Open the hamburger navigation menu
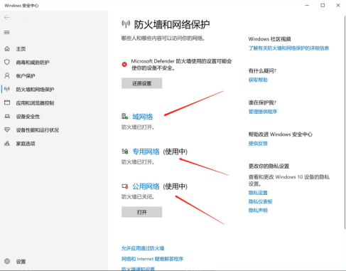346x271 pixels. click(7, 32)
